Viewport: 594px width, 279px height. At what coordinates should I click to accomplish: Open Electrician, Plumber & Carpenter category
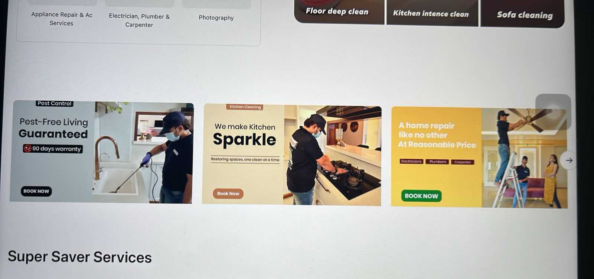(x=139, y=20)
